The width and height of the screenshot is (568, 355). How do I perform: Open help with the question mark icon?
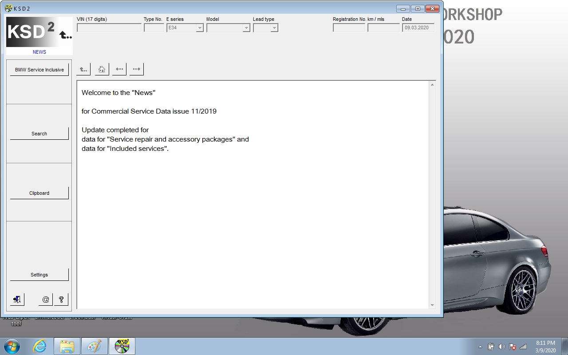coord(61,300)
